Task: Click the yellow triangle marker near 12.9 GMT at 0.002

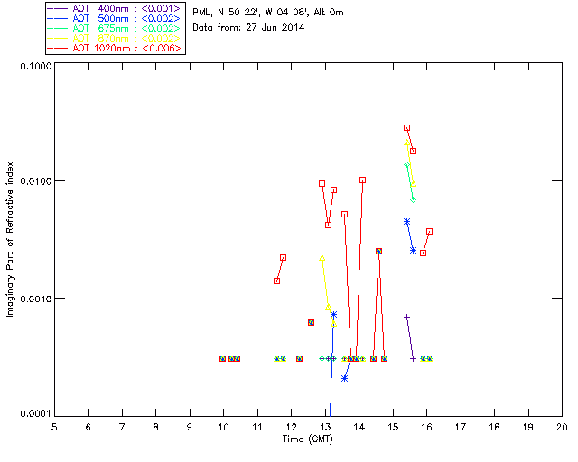Action: (x=322, y=258)
